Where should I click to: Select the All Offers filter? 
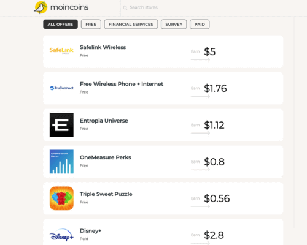point(60,24)
